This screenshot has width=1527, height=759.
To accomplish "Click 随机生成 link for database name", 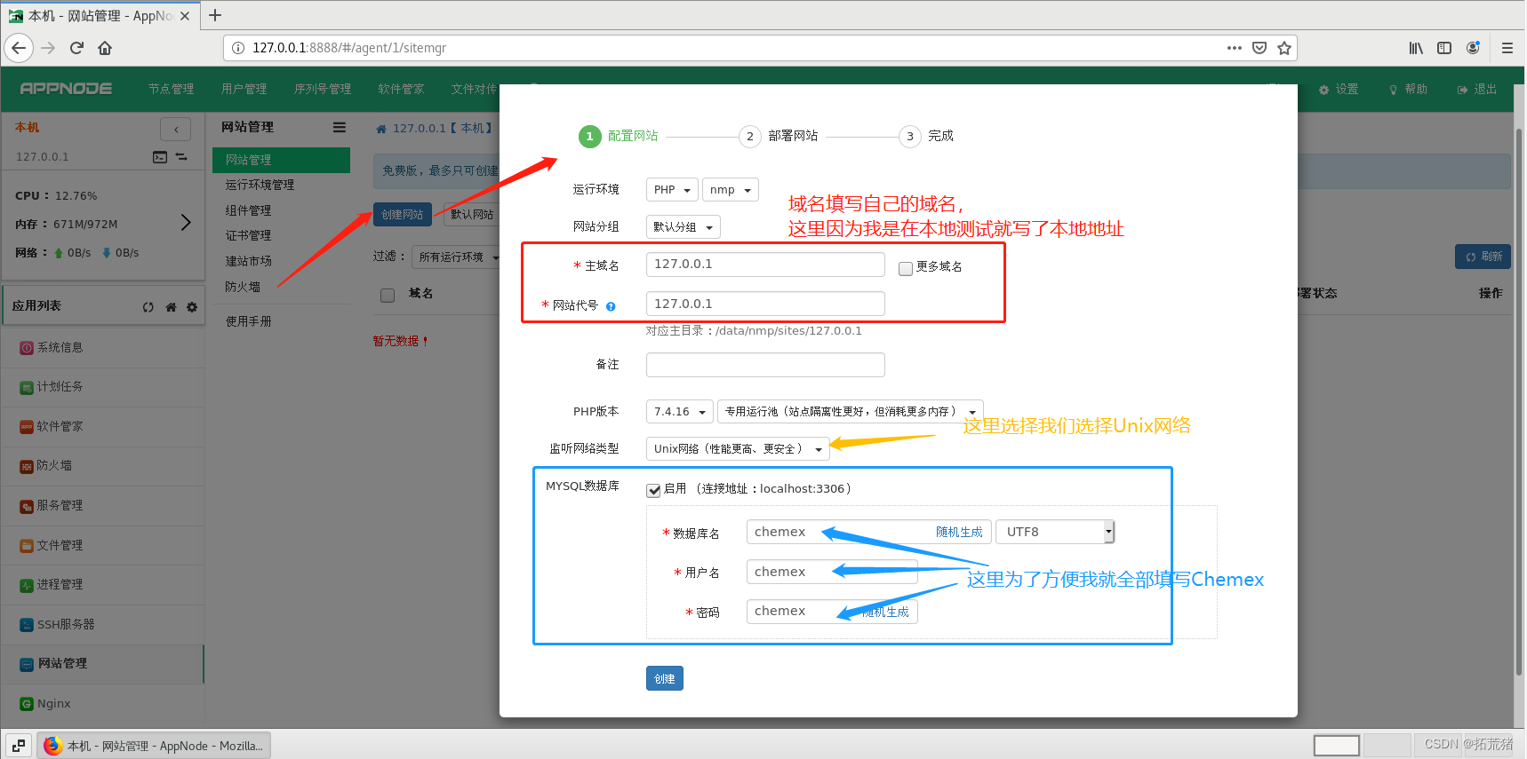I will point(959,533).
